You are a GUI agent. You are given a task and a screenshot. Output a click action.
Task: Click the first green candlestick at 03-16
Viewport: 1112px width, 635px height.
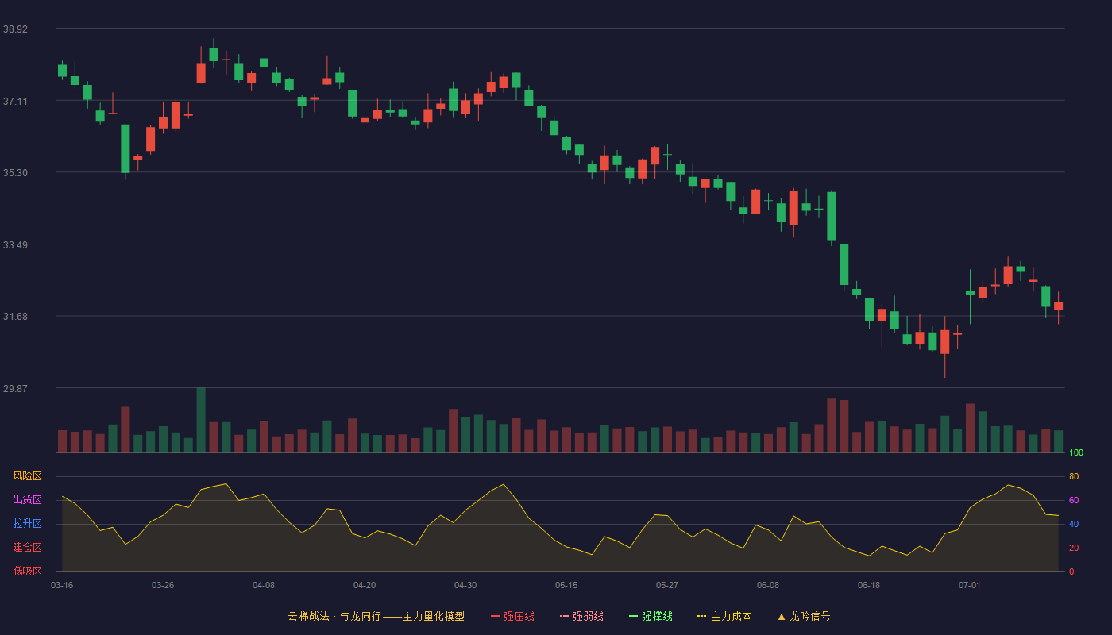(x=62, y=71)
